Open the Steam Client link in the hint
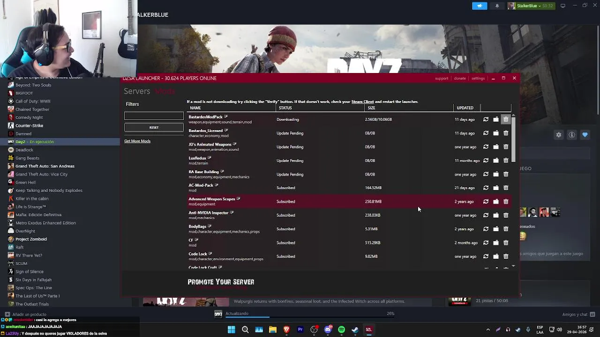The image size is (600, 337). pyautogui.click(x=362, y=102)
